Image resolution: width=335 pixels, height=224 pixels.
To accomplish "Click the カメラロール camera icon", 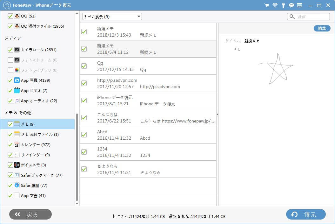I will pos(17,50).
